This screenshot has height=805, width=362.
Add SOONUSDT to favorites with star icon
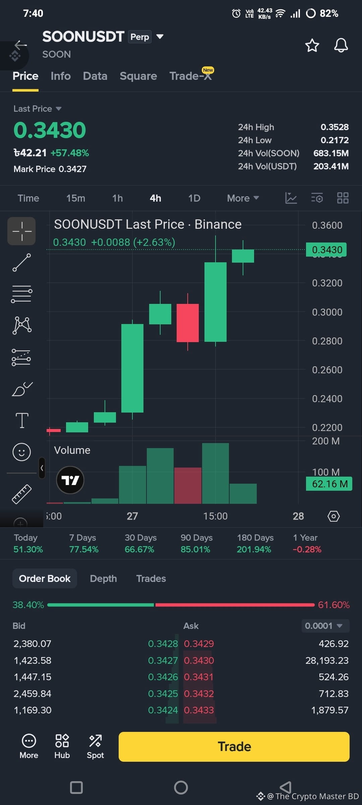coord(312,45)
